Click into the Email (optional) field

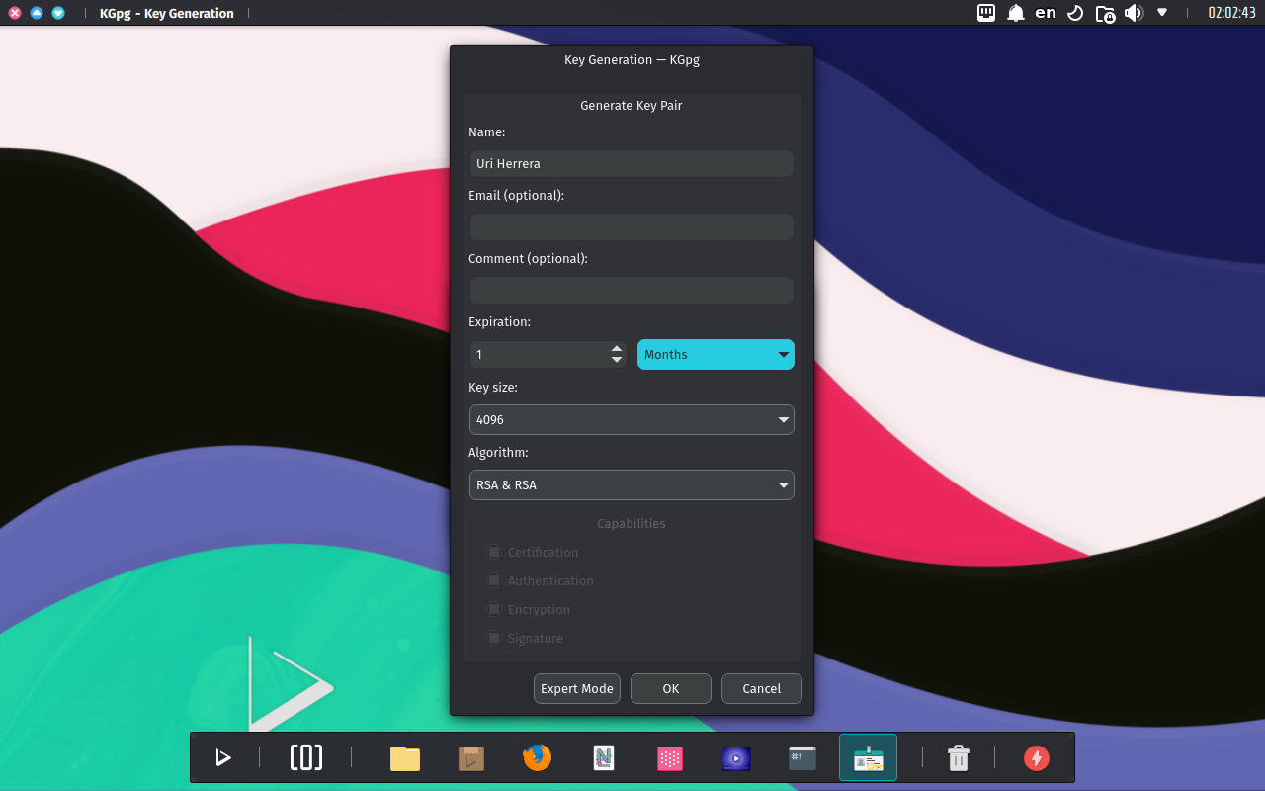[632, 226]
